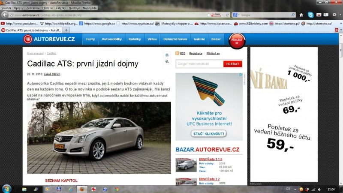This screenshot has width=343, height=193.
Task: Show hidden system tray icons arrow
Action: pyautogui.click(x=295, y=190)
